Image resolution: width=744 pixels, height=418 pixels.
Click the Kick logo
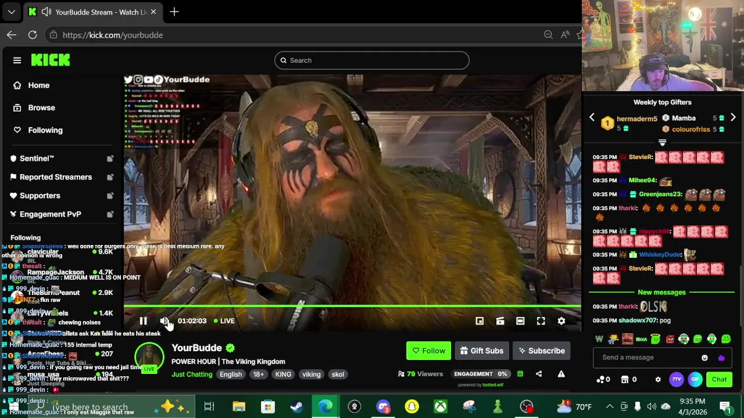click(x=51, y=60)
